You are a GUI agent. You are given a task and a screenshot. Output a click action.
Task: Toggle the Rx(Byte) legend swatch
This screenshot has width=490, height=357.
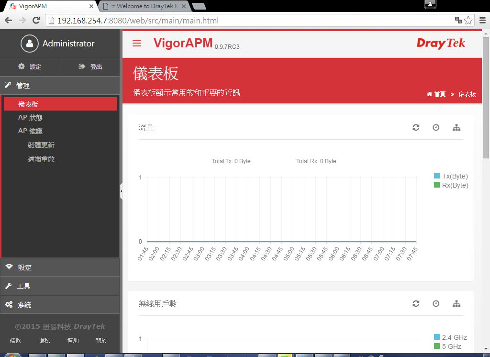point(437,185)
